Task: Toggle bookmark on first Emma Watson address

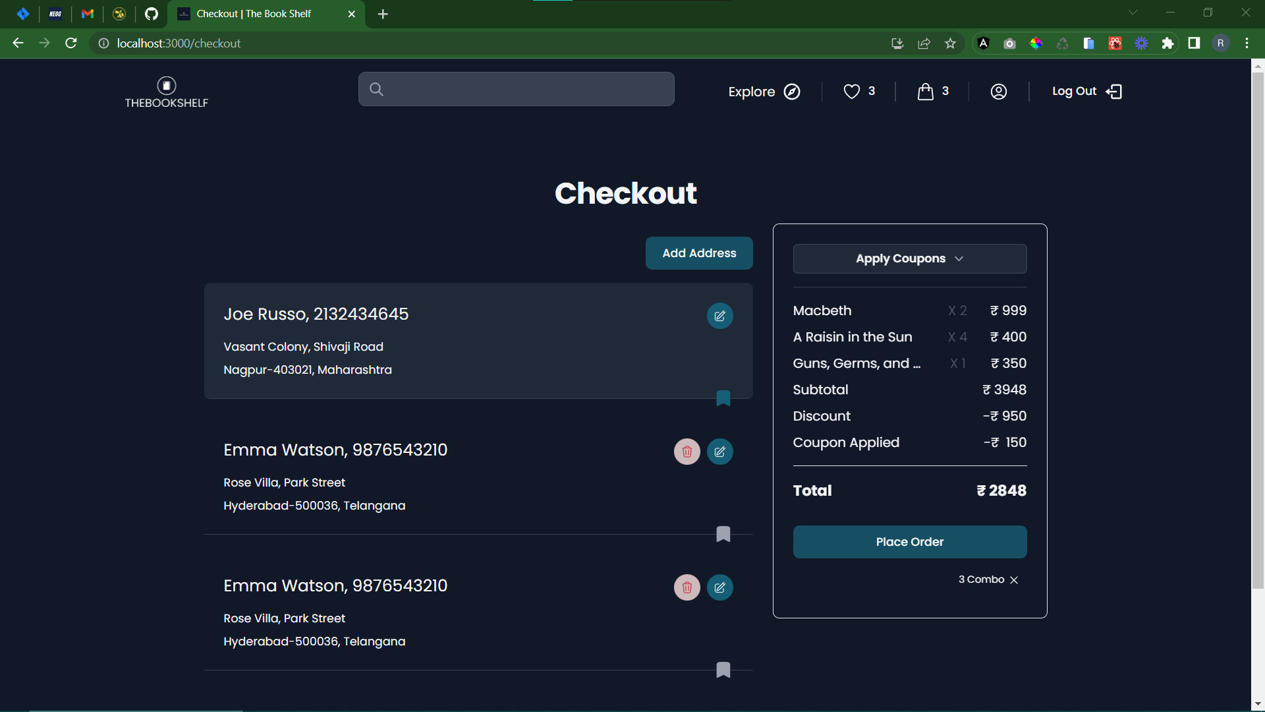Action: point(723,534)
